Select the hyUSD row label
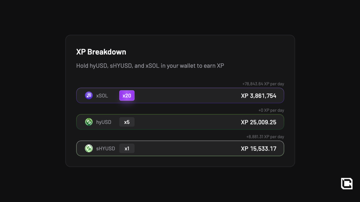 point(104,122)
